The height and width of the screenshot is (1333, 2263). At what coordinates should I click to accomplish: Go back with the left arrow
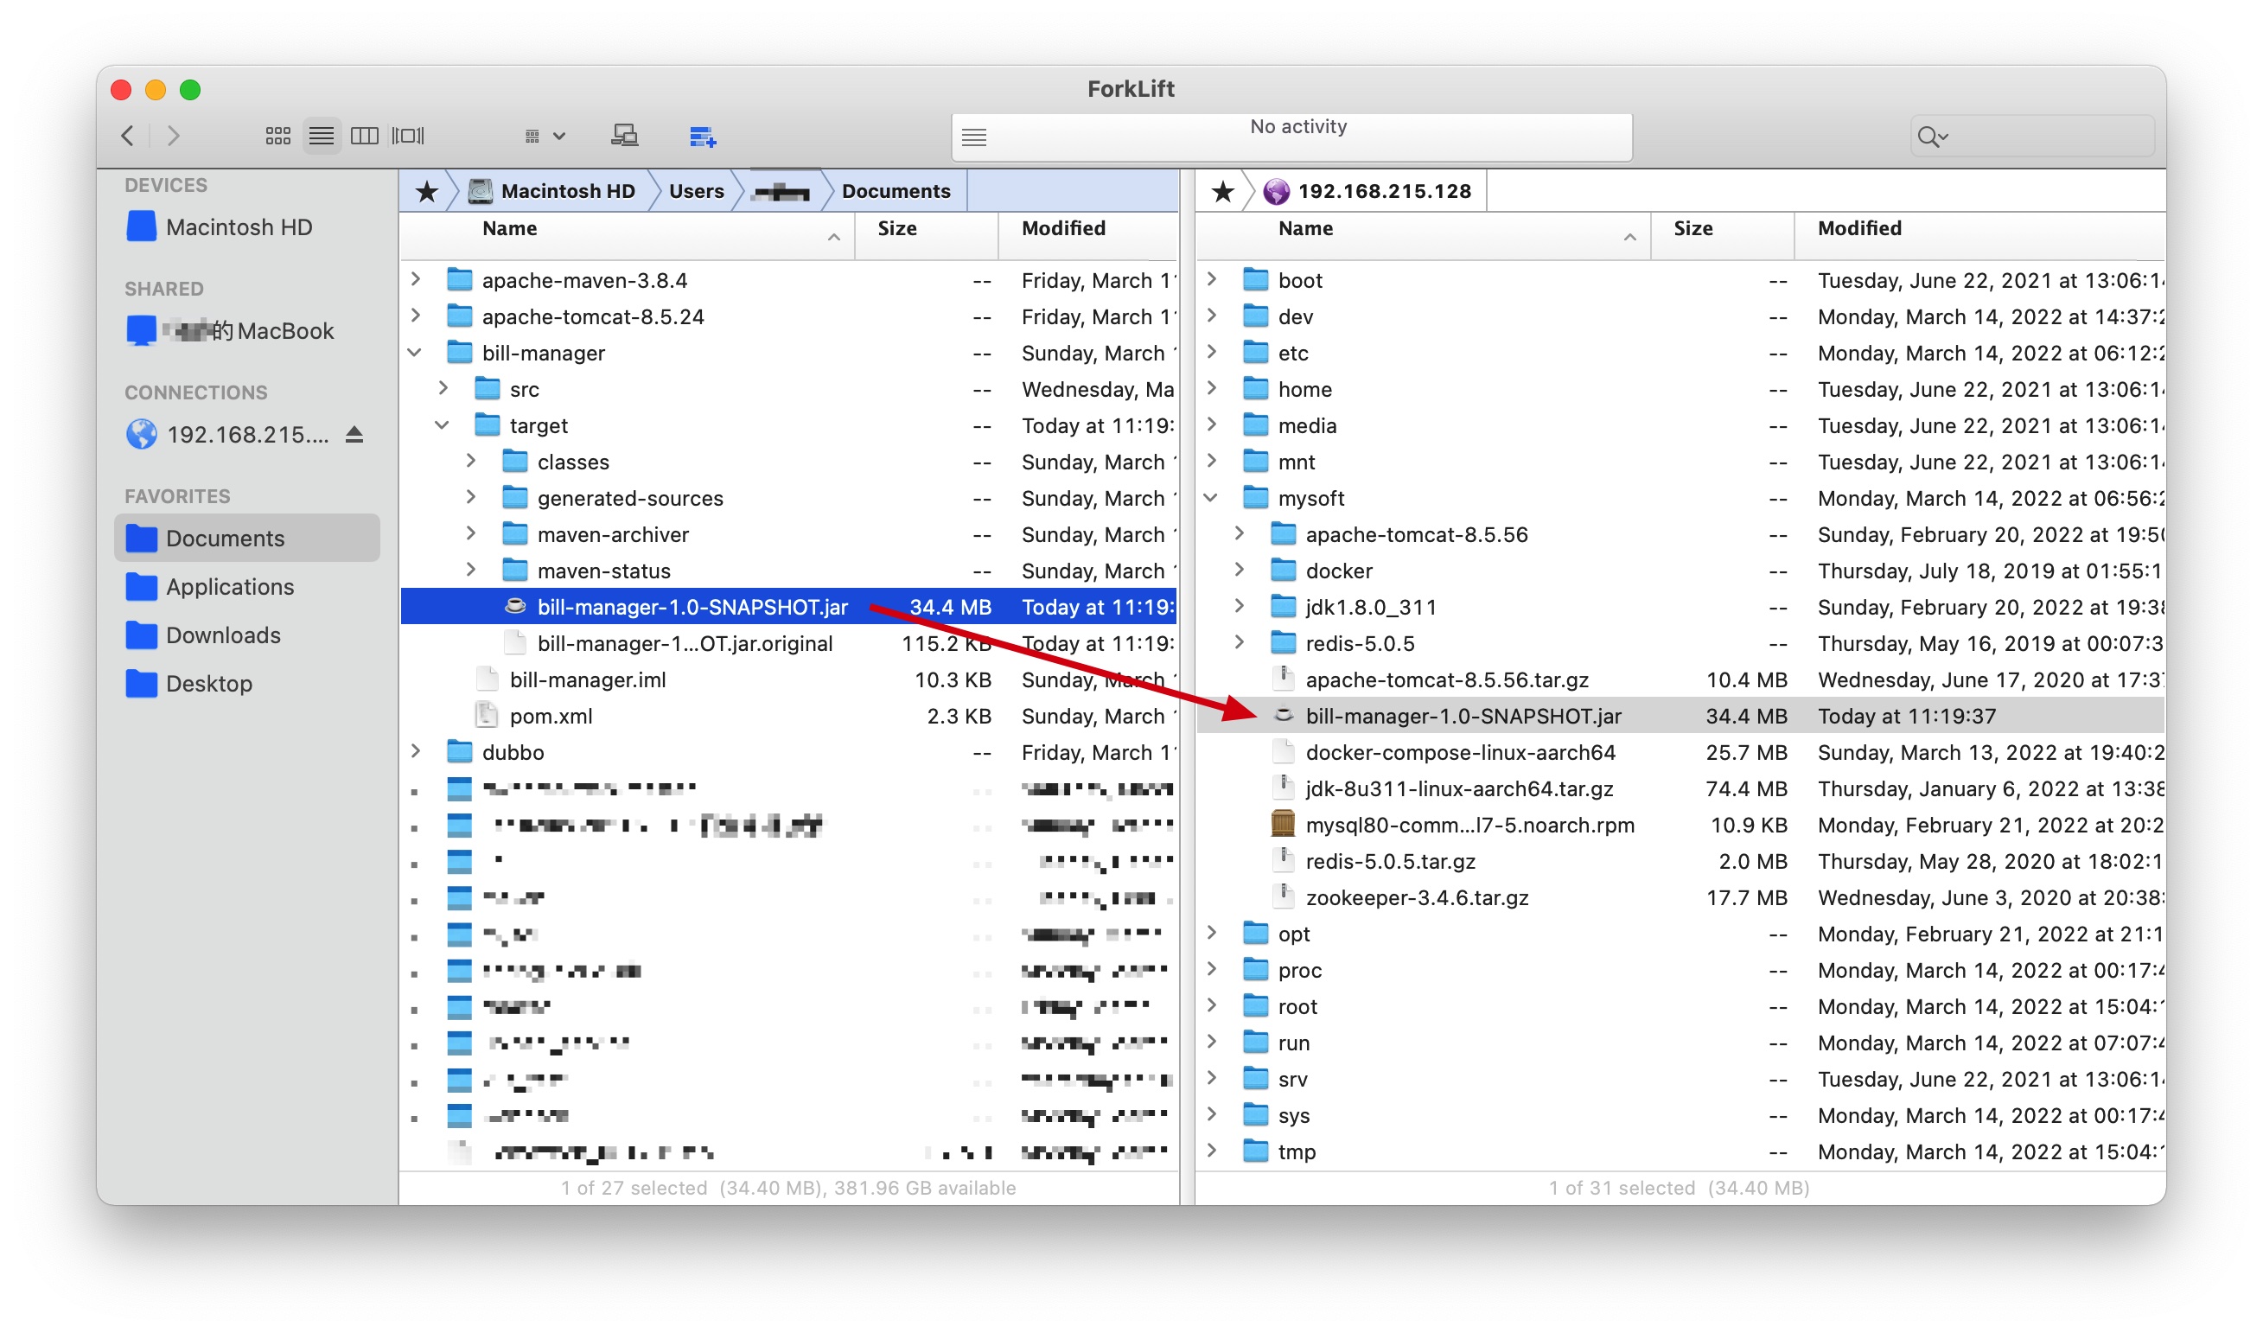pyautogui.click(x=128, y=136)
